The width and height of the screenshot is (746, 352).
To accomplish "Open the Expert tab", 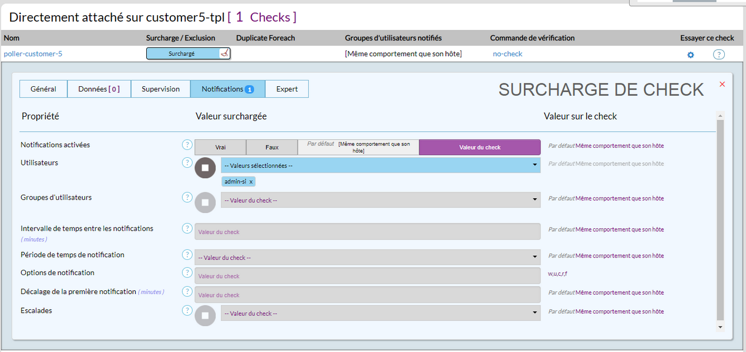I will pos(287,89).
